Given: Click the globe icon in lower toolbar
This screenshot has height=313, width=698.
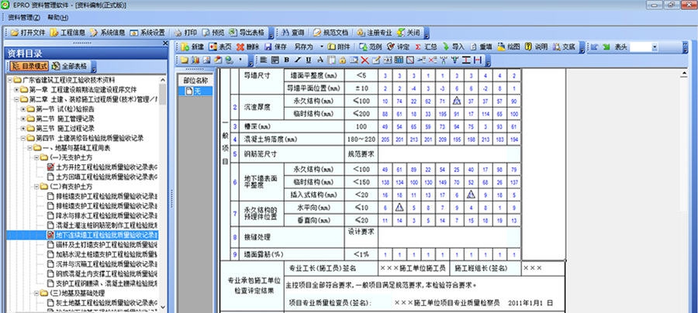Looking at the screenshot, I should (x=229, y=60).
